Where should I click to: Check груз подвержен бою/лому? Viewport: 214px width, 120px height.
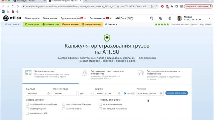pyautogui.click(x=64, y=104)
